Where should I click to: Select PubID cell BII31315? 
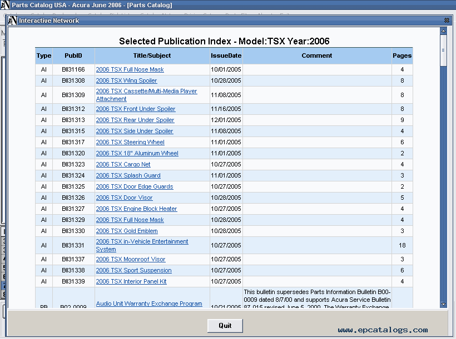[x=73, y=131]
